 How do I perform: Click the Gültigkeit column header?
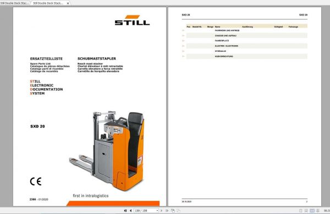[x=278, y=27]
